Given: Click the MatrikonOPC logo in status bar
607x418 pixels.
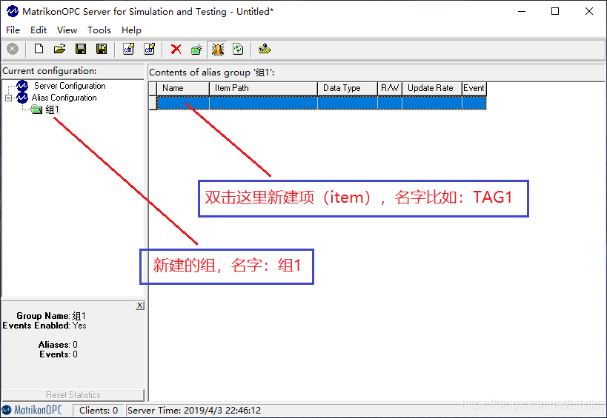Looking at the screenshot, I should (x=32, y=410).
